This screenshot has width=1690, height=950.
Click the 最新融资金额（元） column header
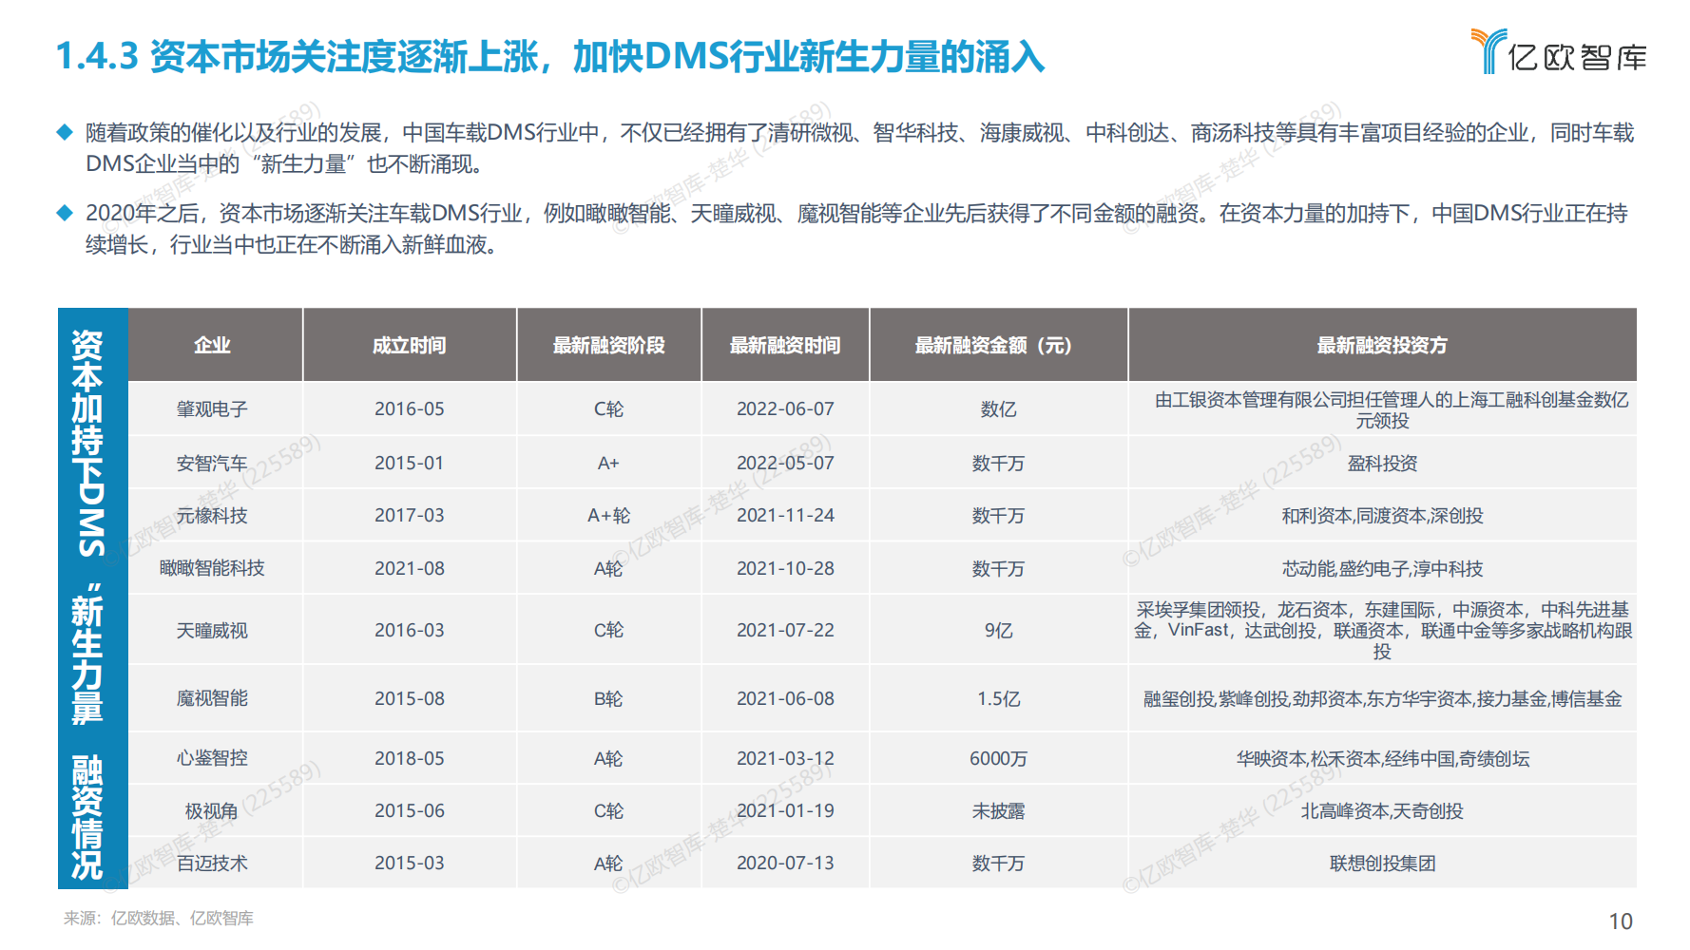click(998, 345)
